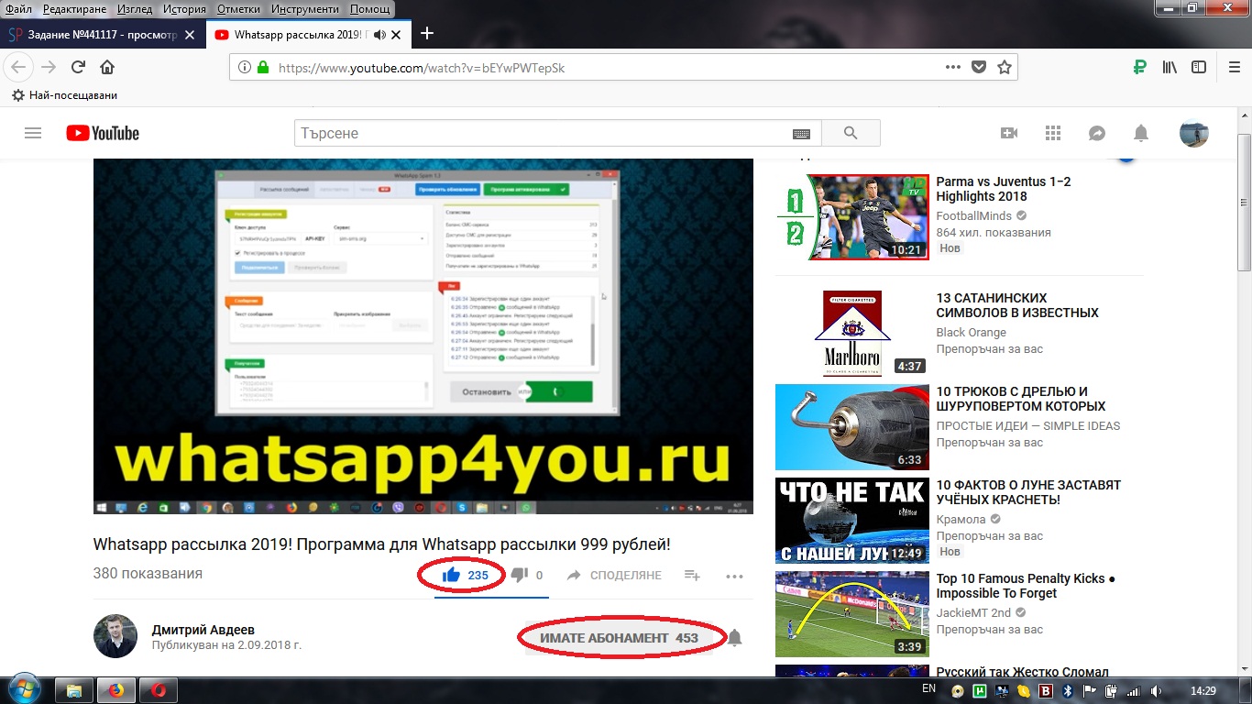Open the three-dot more actions menu
The width and height of the screenshot is (1252, 704).
point(734,576)
